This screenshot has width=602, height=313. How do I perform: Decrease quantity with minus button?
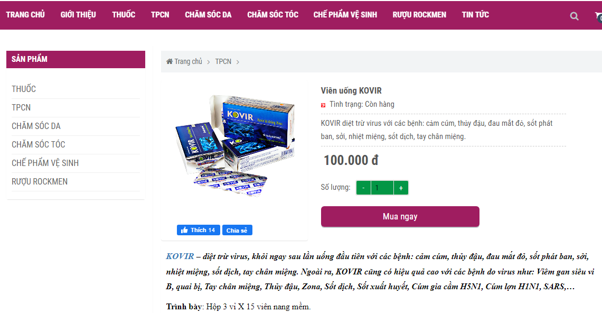(364, 188)
